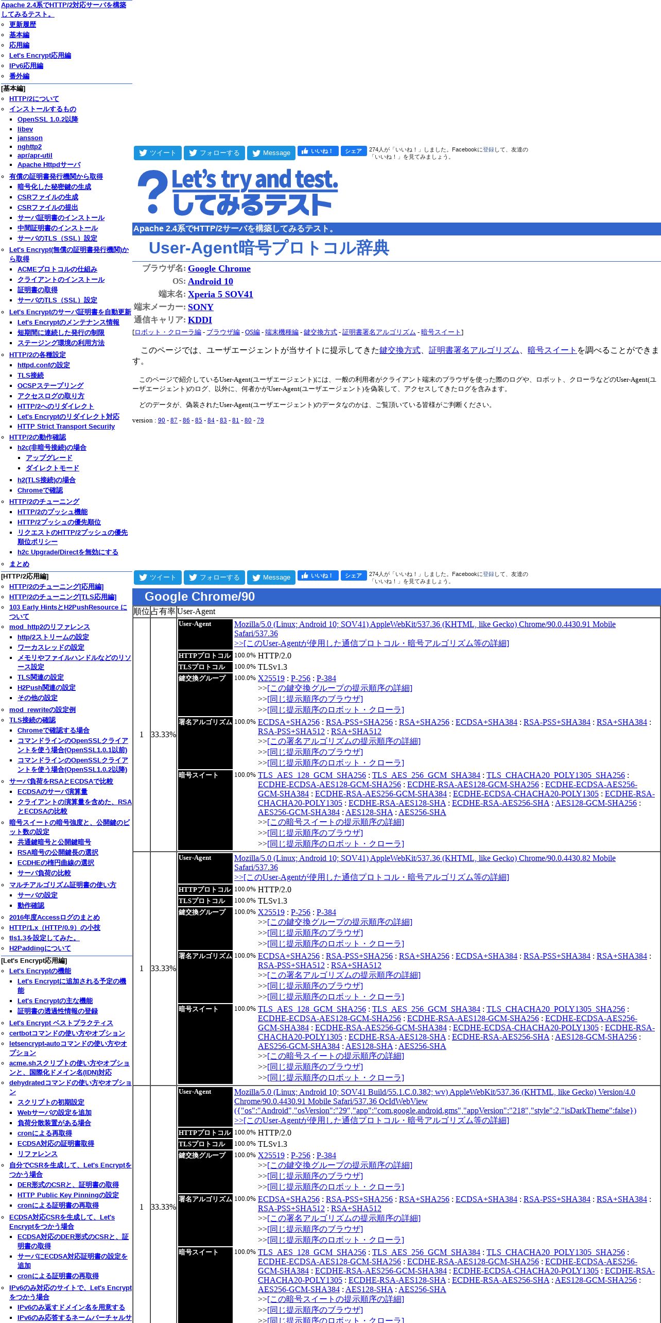
Task: Open the OcIdWebView User-Agent string link
Action: point(435,1101)
